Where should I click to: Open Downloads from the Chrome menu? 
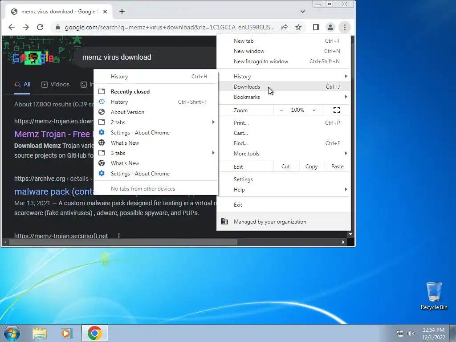pos(284,87)
